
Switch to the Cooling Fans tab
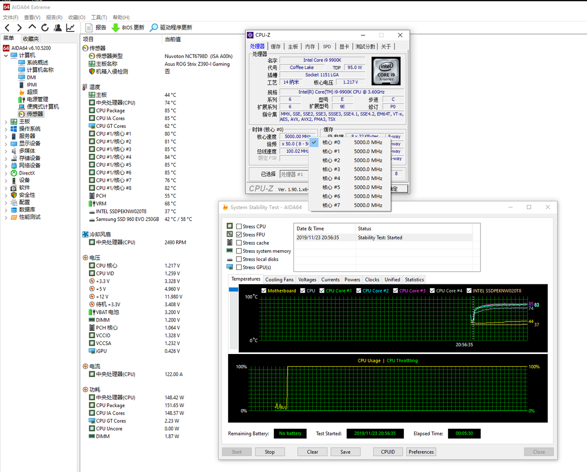click(279, 280)
